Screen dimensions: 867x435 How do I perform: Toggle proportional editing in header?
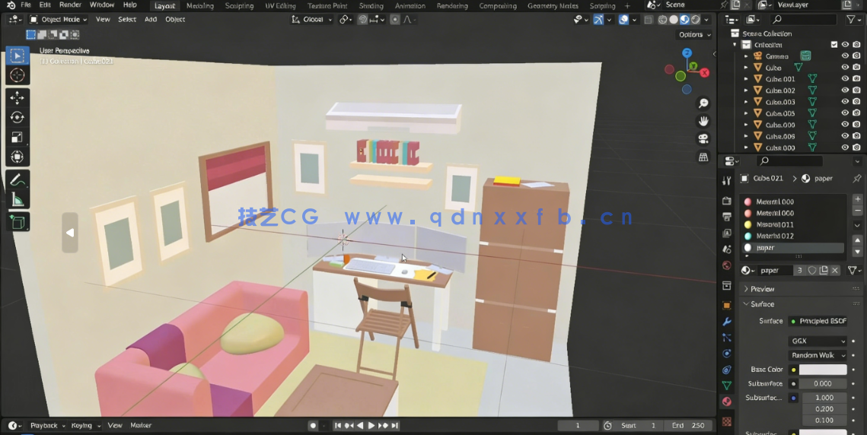click(395, 19)
